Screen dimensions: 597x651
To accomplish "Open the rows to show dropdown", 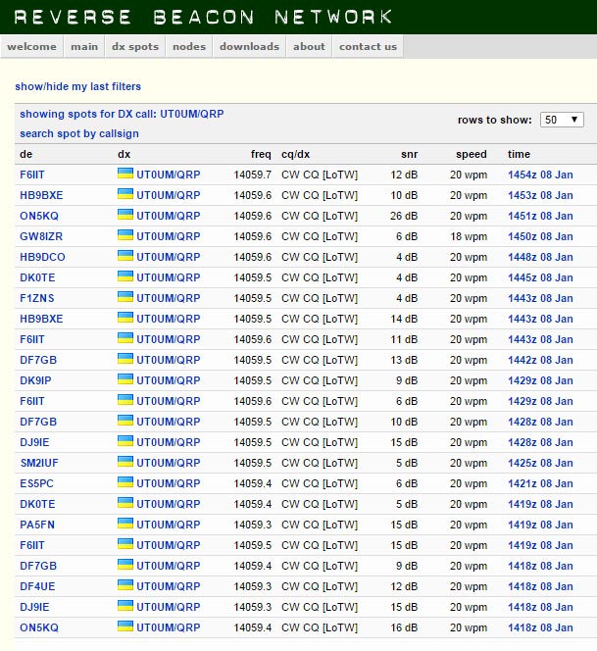I will click(562, 120).
